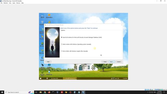Open the mouse-shaped desktop icon in the VM

click(x=42, y=66)
